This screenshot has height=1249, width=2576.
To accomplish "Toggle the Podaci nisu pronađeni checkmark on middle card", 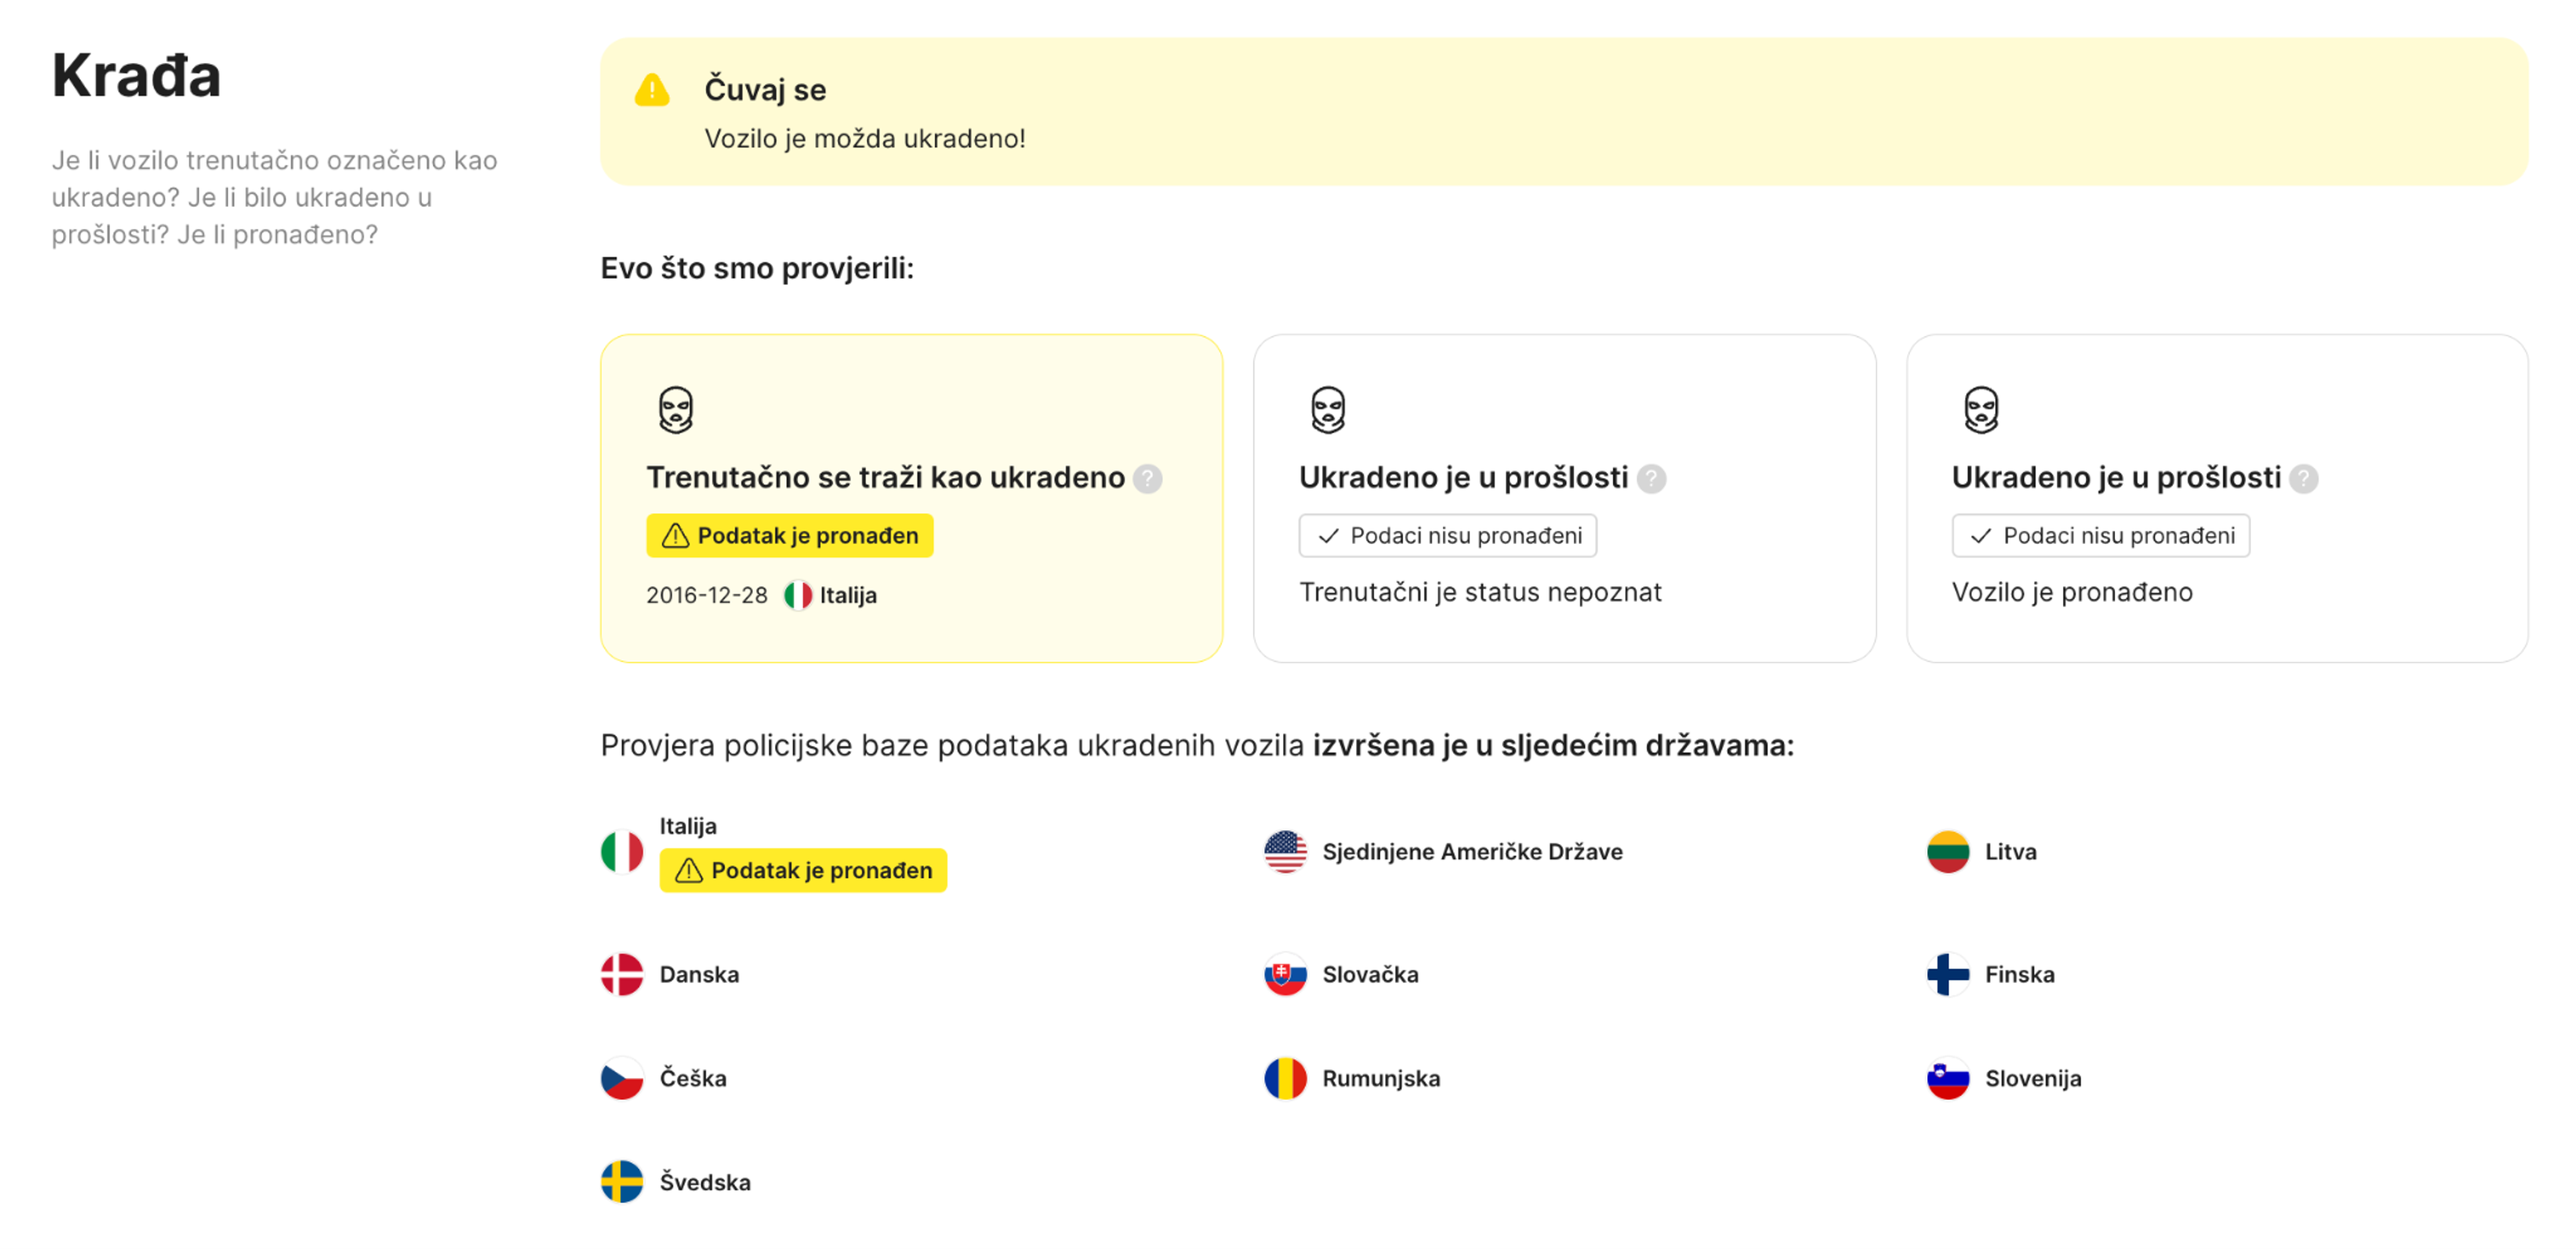I will [1448, 536].
